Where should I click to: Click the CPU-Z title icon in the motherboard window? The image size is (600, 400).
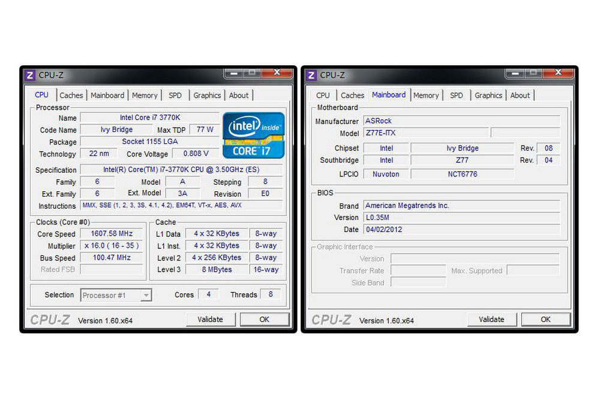311,75
